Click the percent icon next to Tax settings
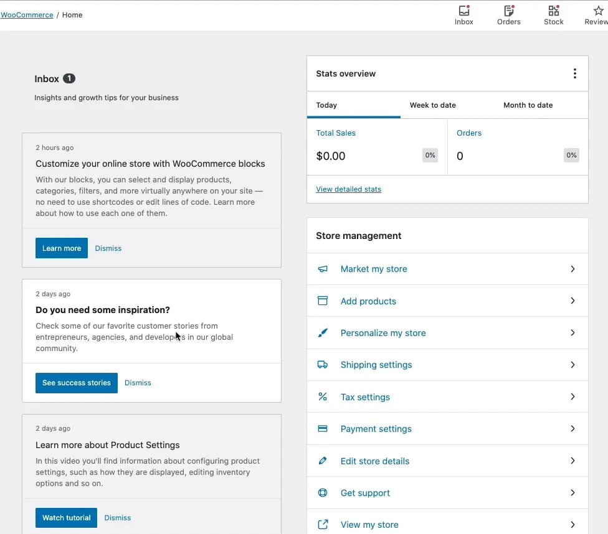Viewport: 608px width, 534px height. pos(322,396)
